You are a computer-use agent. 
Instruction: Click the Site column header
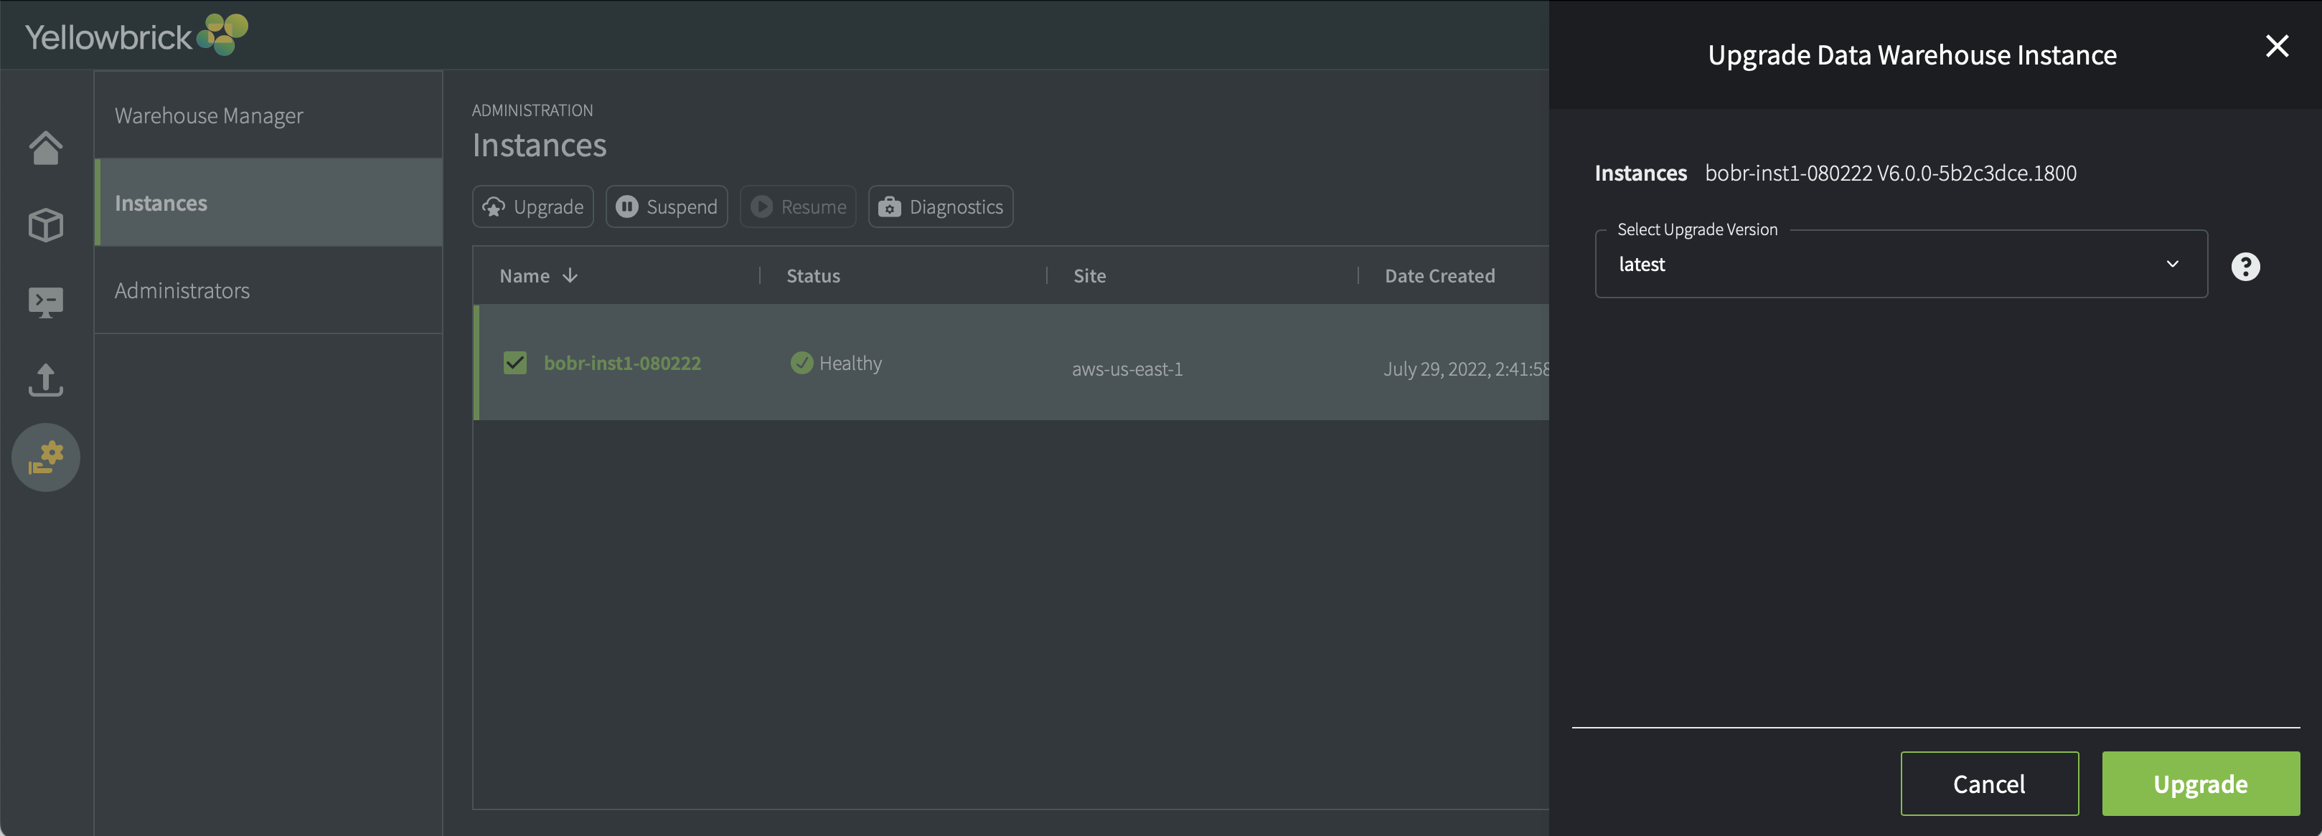[x=1089, y=275]
